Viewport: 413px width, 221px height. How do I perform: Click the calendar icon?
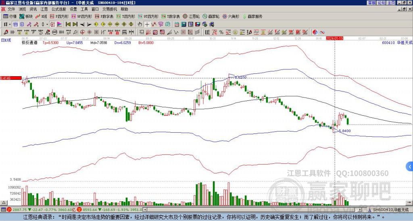(177, 25)
